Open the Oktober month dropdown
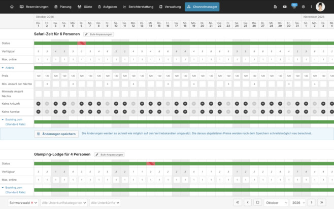The width and height of the screenshot is (334, 209). coord(276,202)
